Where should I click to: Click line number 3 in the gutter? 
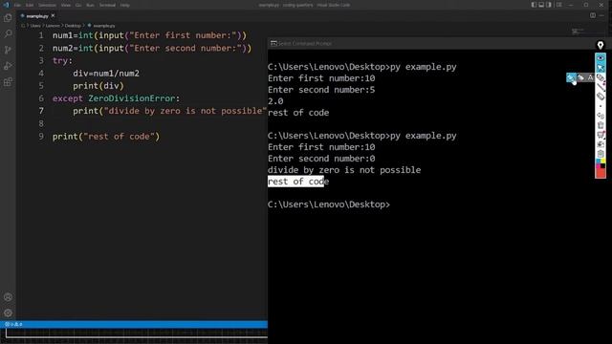[41, 61]
